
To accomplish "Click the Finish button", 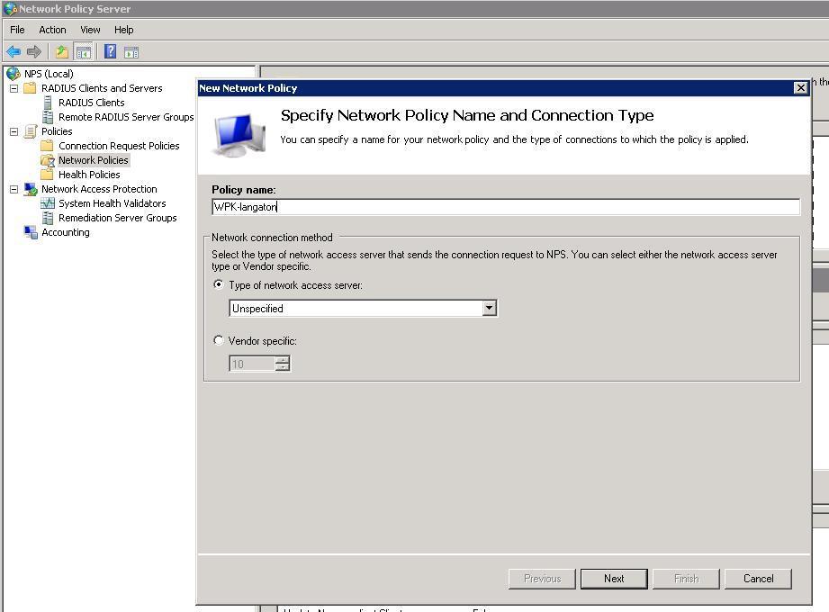I will [x=686, y=579].
